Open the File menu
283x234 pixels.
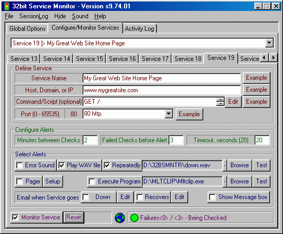pos(9,16)
